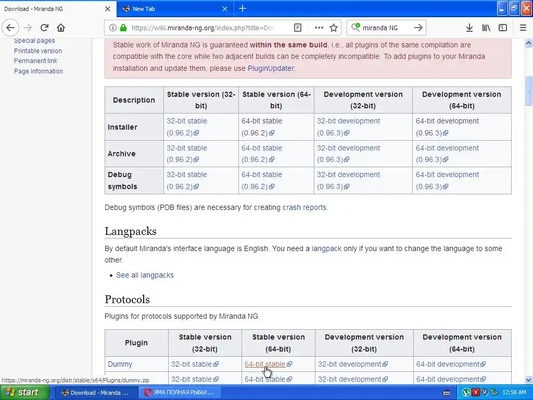The image size is (533, 400).
Task: Click the keyboard icon in the taskbar
Action: [447, 393]
